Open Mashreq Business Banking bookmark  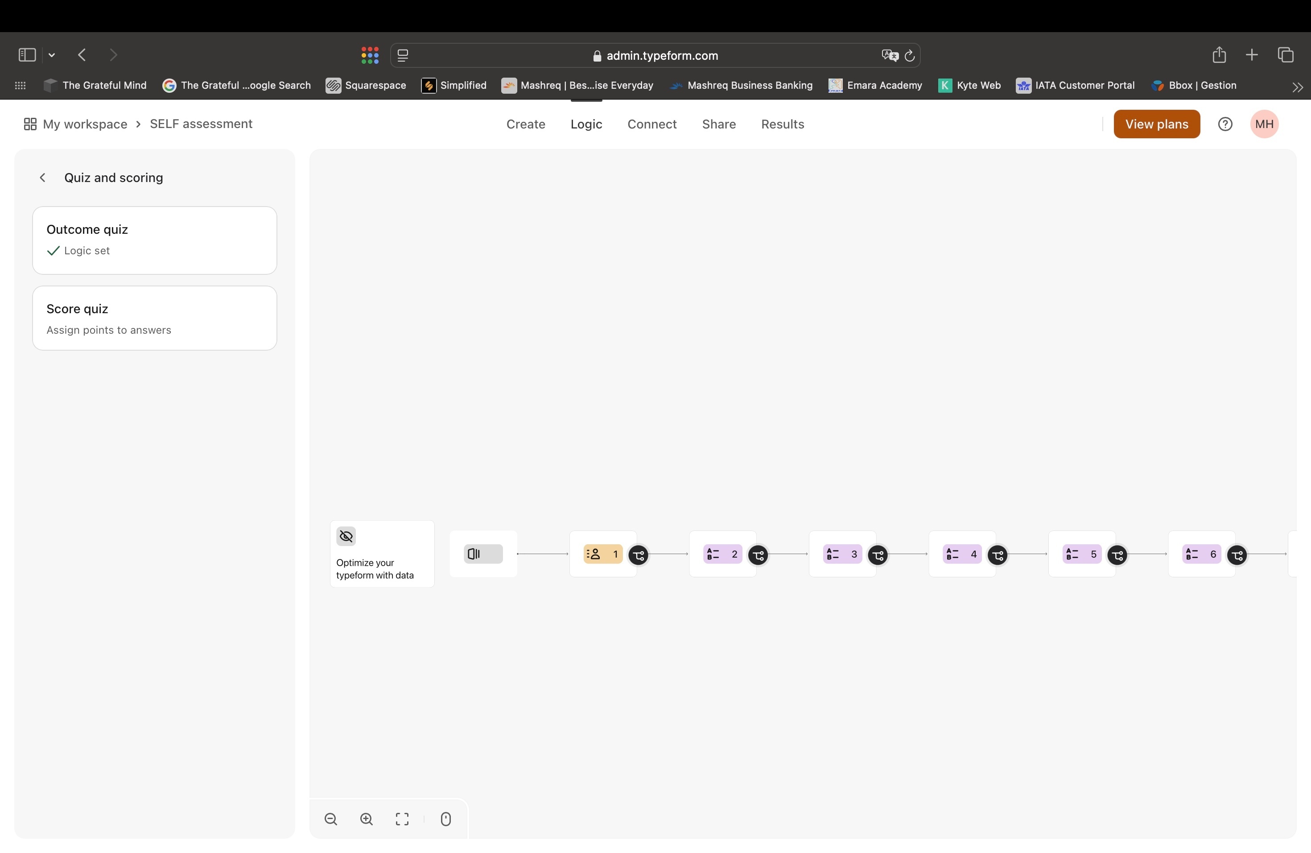742,85
